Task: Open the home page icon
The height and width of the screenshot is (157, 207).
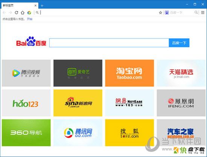Action: [x=23, y=12]
